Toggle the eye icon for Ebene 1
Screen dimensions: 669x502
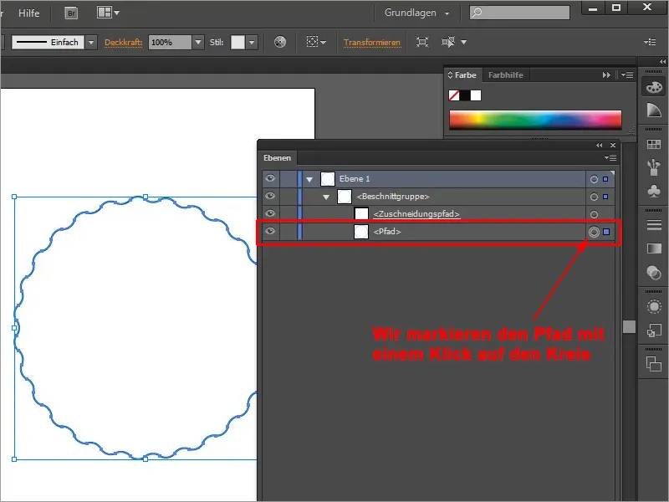pyautogui.click(x=269, y=178)
